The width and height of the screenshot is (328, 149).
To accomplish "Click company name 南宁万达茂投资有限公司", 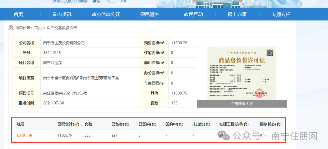I will coord(64,43).
